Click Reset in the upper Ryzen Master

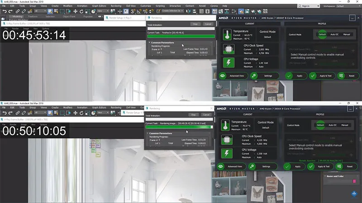348,76
